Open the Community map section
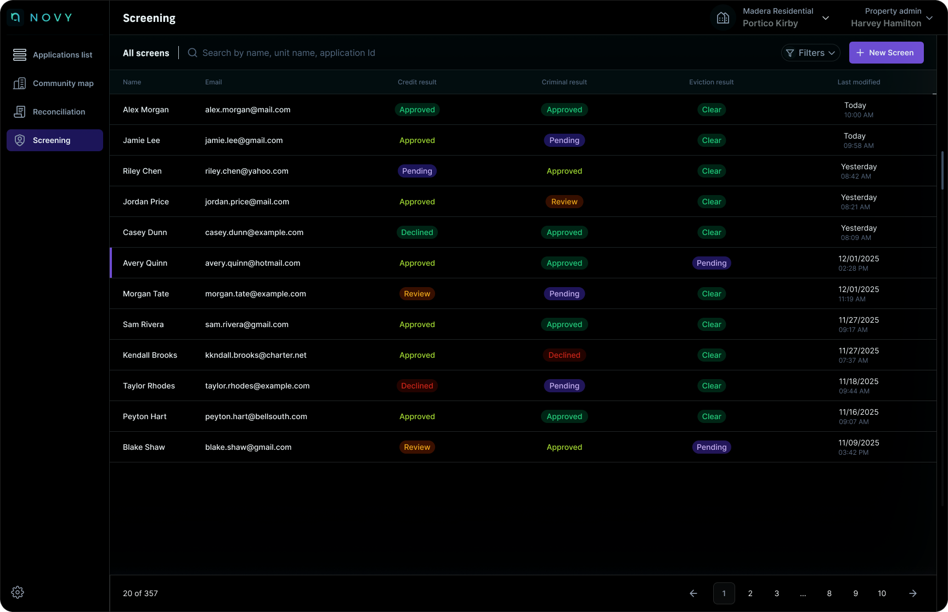The width and height of the screenshot is (948, 612). [x=20, y=83]
